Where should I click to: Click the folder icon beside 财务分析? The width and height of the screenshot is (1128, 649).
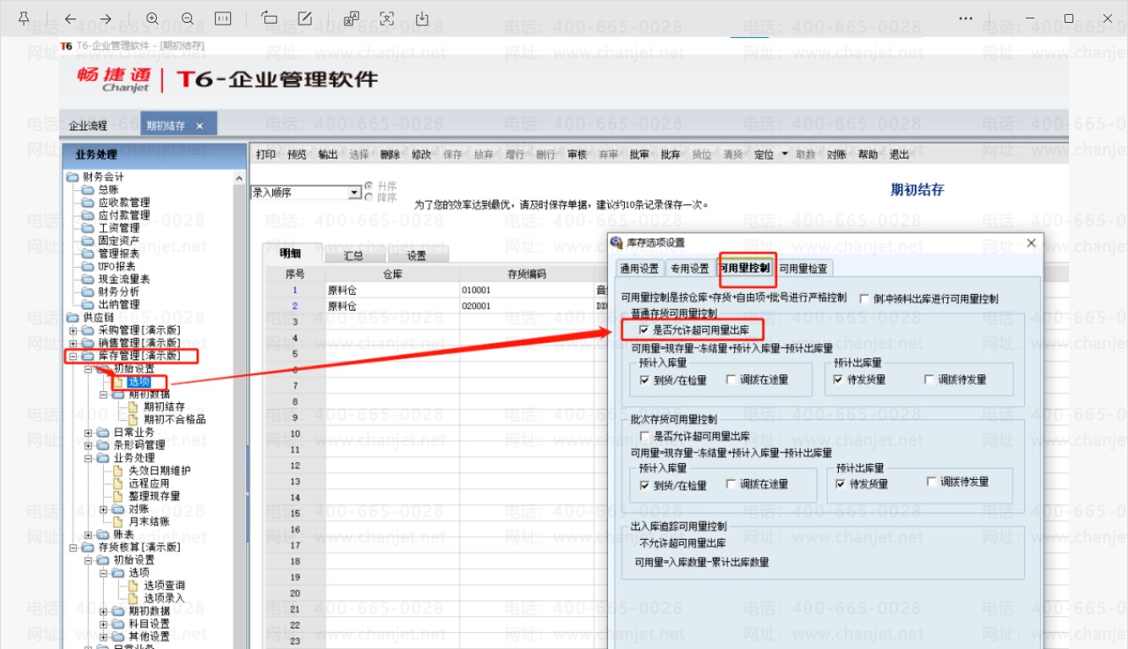click(x=87, y=291)
